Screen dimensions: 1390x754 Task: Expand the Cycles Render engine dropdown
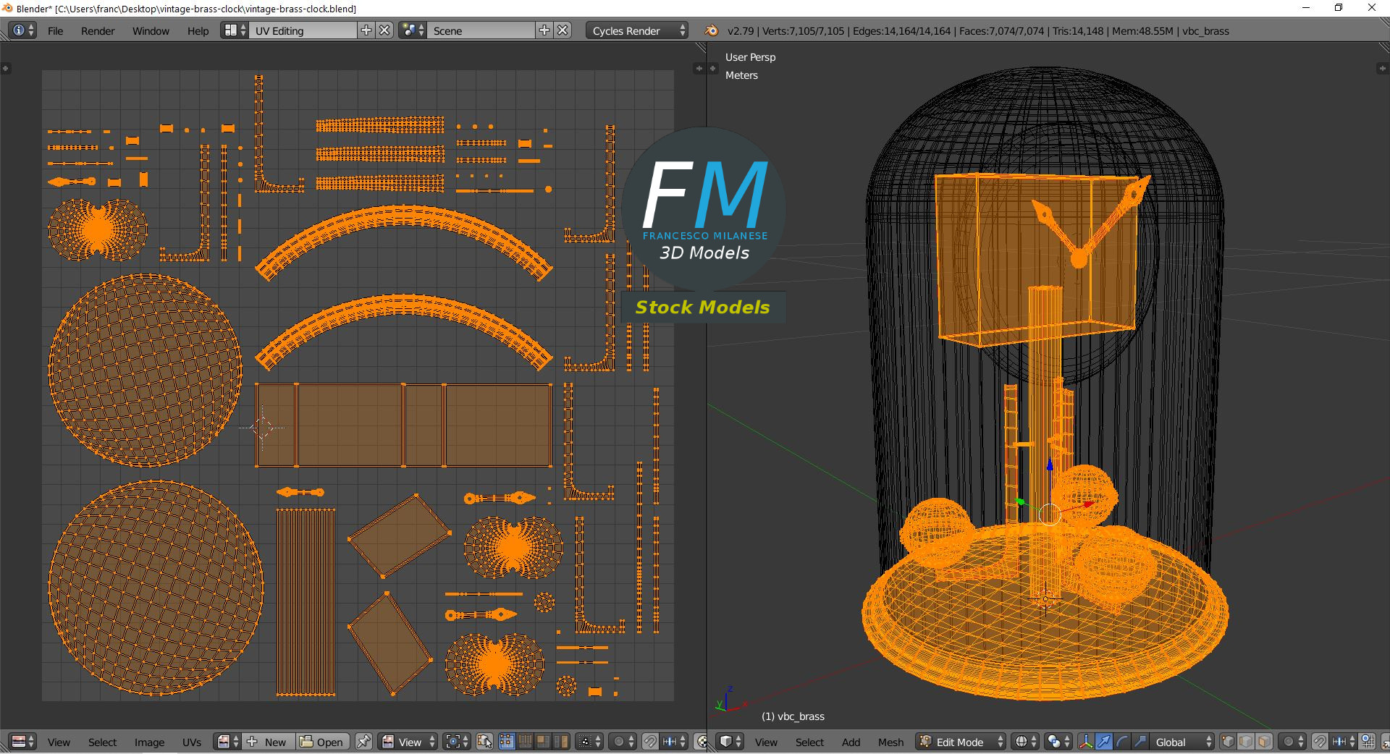[637, 31]
